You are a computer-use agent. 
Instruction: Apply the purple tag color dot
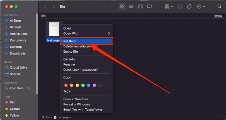[x=94, y=85]
